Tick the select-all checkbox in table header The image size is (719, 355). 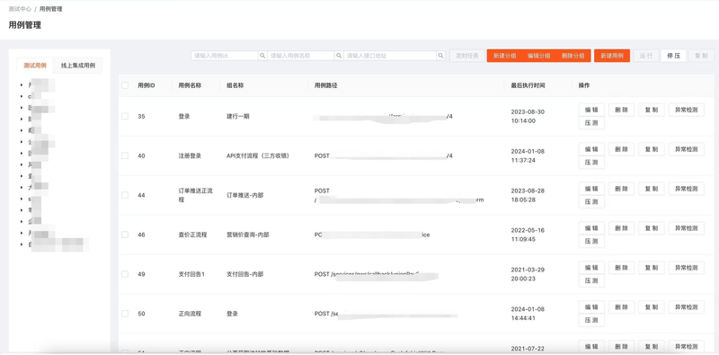125,85
